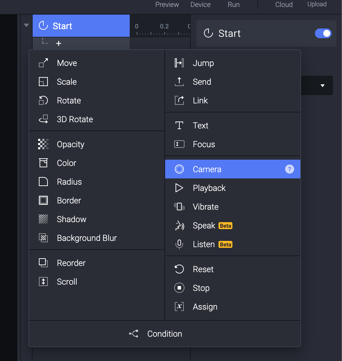This screenshot has width=342, height=361.
Task: Add a Condition at menu bottom
Action: pos(164,334)
